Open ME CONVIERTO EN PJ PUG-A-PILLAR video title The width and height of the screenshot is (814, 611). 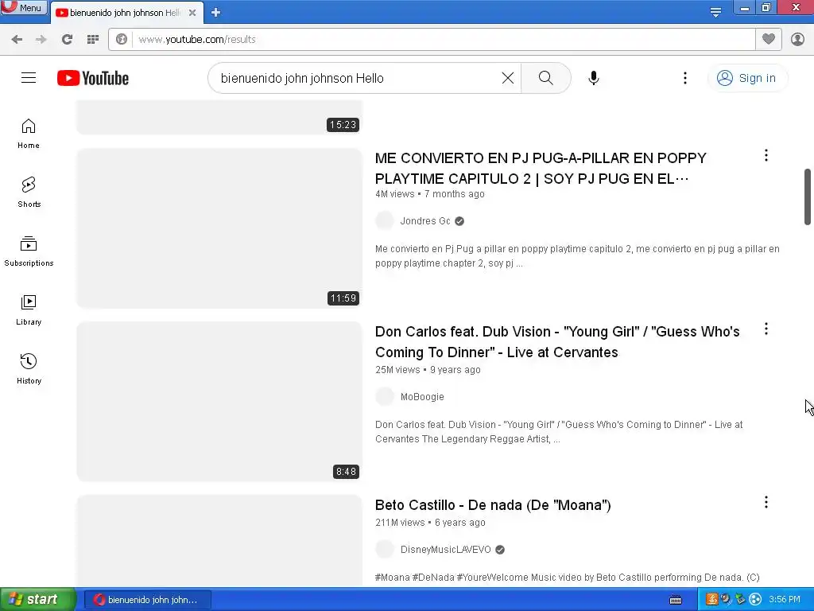click(541, 169)
